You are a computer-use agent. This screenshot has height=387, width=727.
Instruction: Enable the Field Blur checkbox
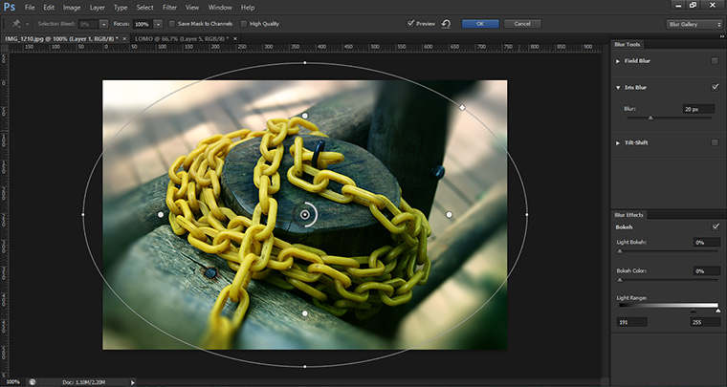715,61
